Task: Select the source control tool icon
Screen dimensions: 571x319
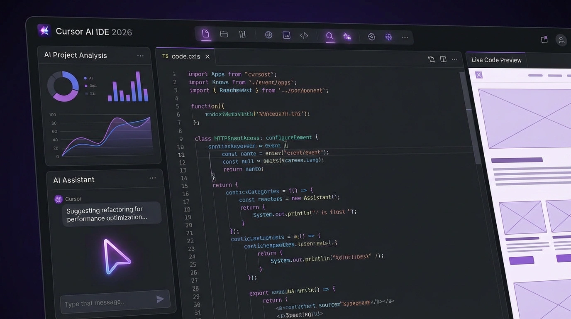Action: point(242,35)
